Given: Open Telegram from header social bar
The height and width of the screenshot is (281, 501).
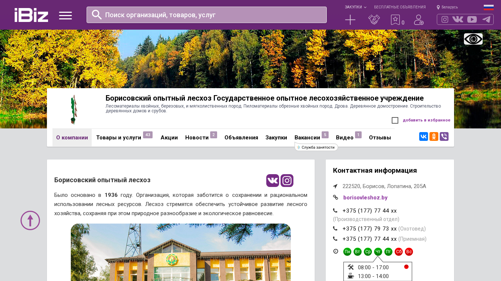Looking at the screenshot, I should click(486, 19).
